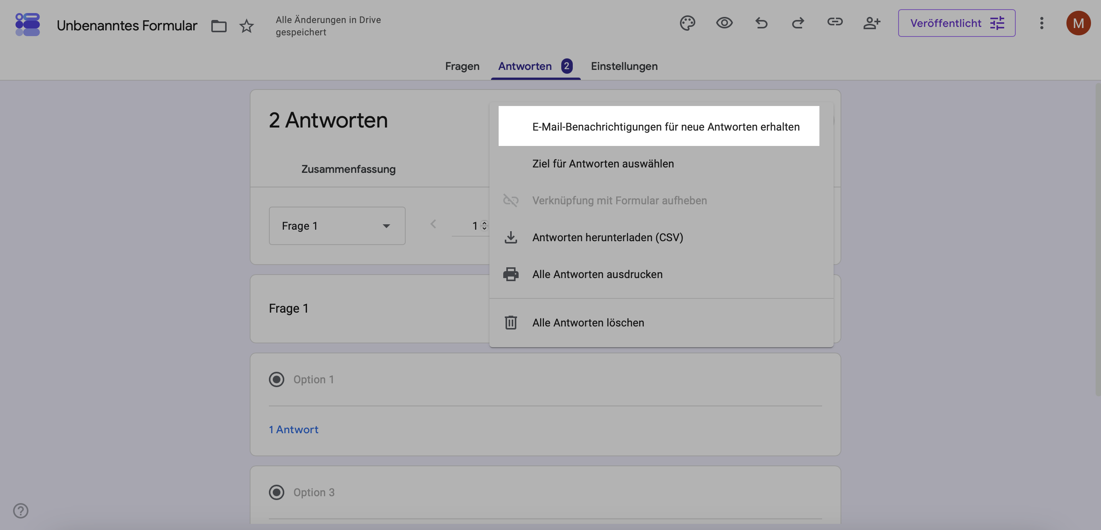The height and width of the screenshot is (530, 1101).
Task: Click download icon beside CSV entry
Action: pos(511,237)
